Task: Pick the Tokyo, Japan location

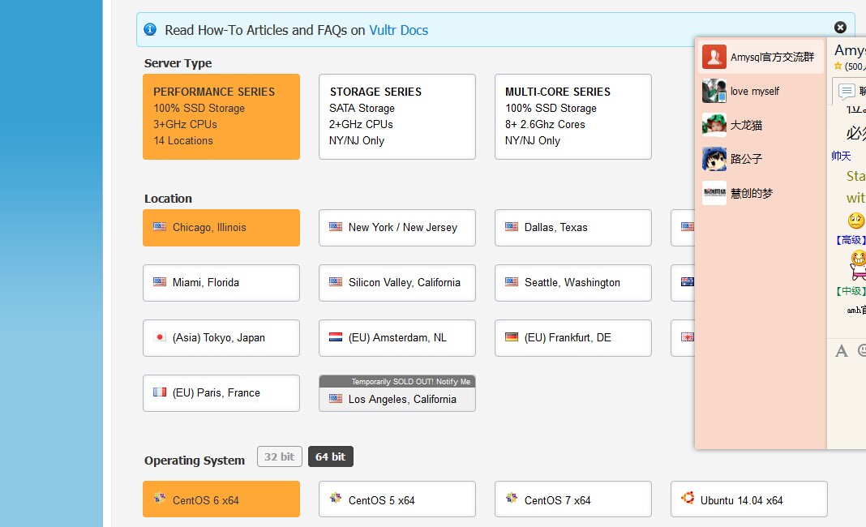Action: pyautogui.click(x=221, y=338)
